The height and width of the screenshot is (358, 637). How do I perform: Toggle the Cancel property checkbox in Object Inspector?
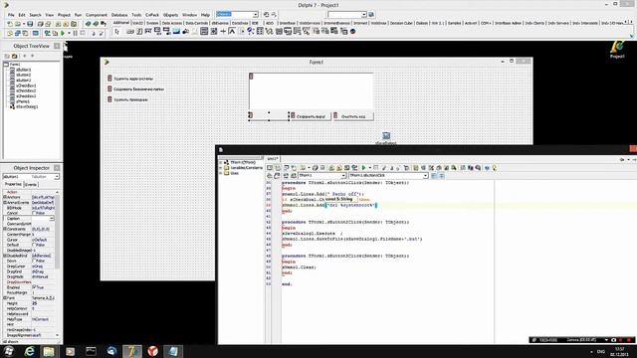[34, 213]
